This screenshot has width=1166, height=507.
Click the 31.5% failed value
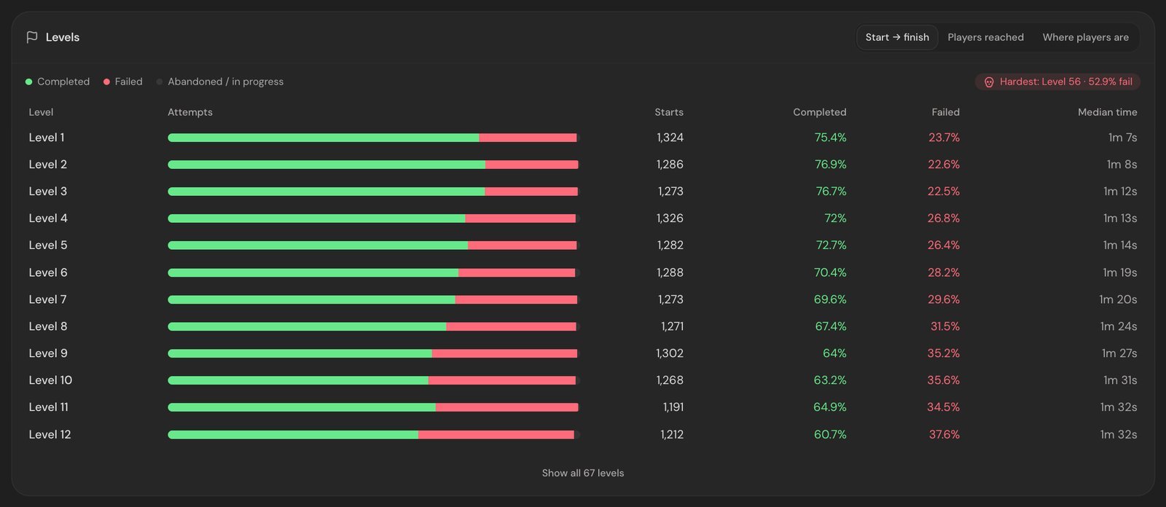[945, 326]
